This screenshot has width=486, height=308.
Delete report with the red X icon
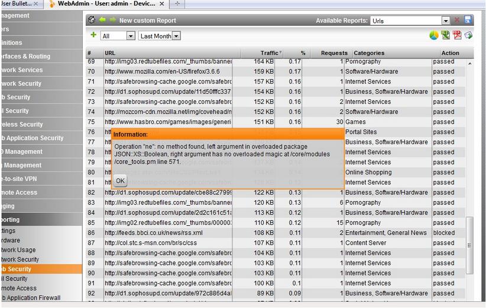coord(456,20)
